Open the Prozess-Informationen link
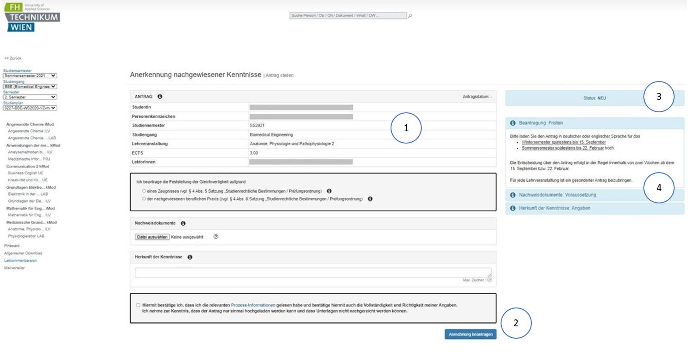Viewport: 688px width, 359px height. tap(253, 305)
